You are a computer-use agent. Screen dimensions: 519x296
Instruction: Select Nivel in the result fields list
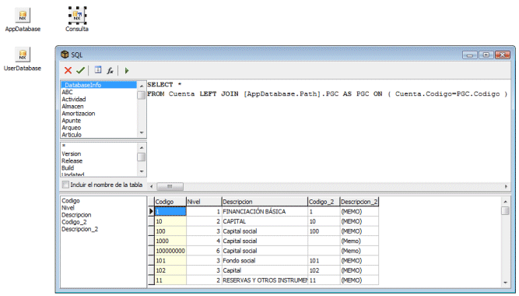(68, 208)
